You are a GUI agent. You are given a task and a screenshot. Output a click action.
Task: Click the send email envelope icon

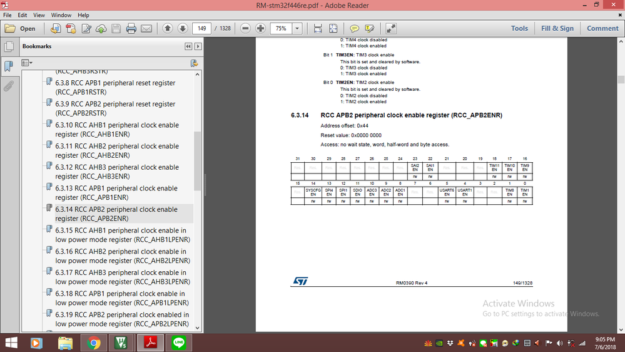point(146,28)
